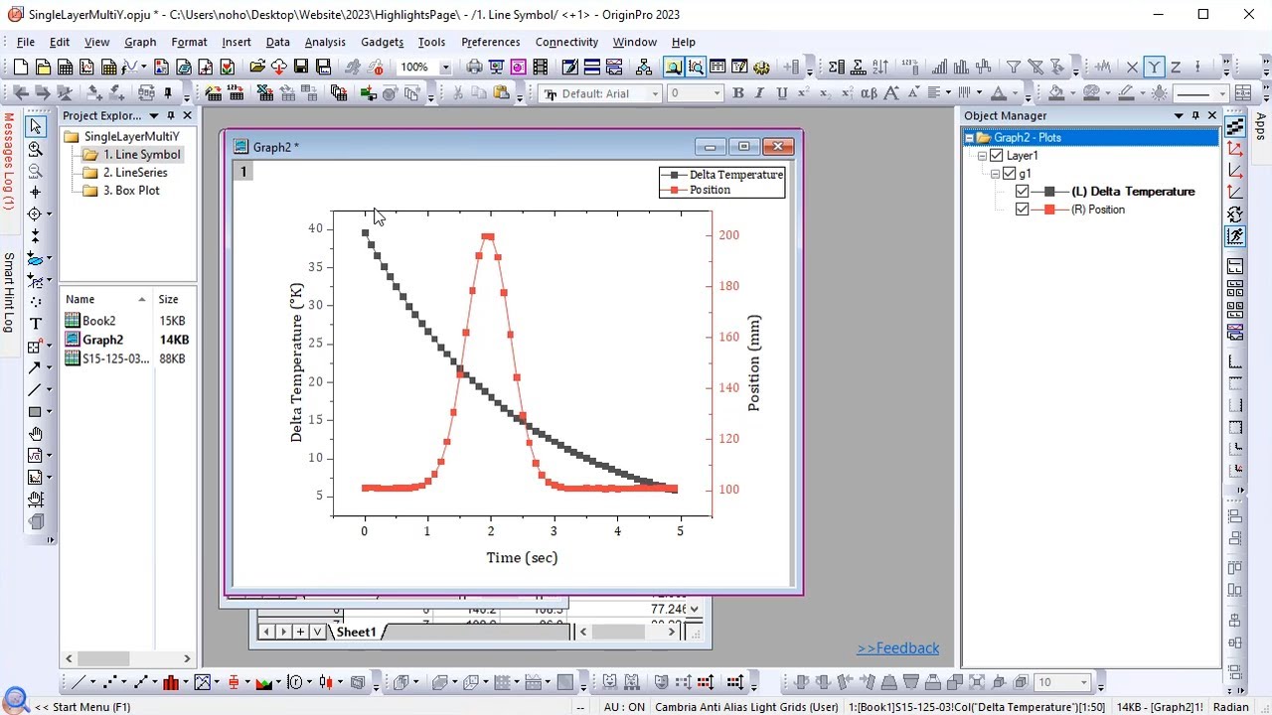1272x715 pixels.
Task: Click the Print icon
Action: (474, 68)
